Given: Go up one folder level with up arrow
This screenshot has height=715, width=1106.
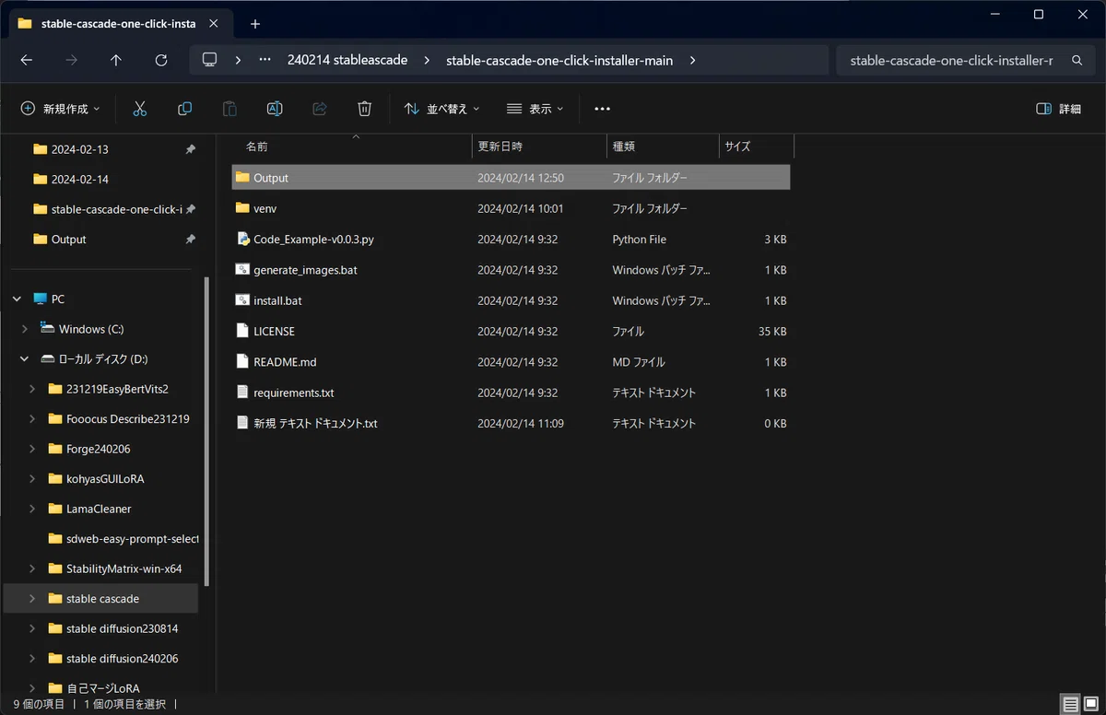Looking at the screenshot, I should [116, 60].
